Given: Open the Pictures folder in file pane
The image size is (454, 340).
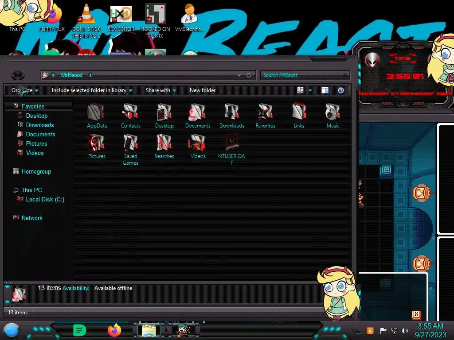Looking at the screenshot, I should tap(97, 146).
